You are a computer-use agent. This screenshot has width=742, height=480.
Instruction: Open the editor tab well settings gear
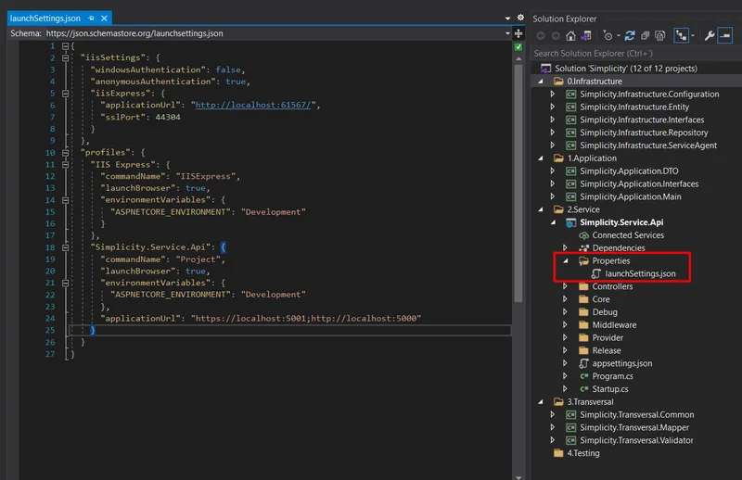(520, 18)
